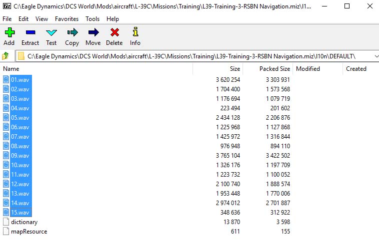Click packed size value 1 316 844
Image resolution: width=379 pixels, height=252 pixels.
(278, 137)
